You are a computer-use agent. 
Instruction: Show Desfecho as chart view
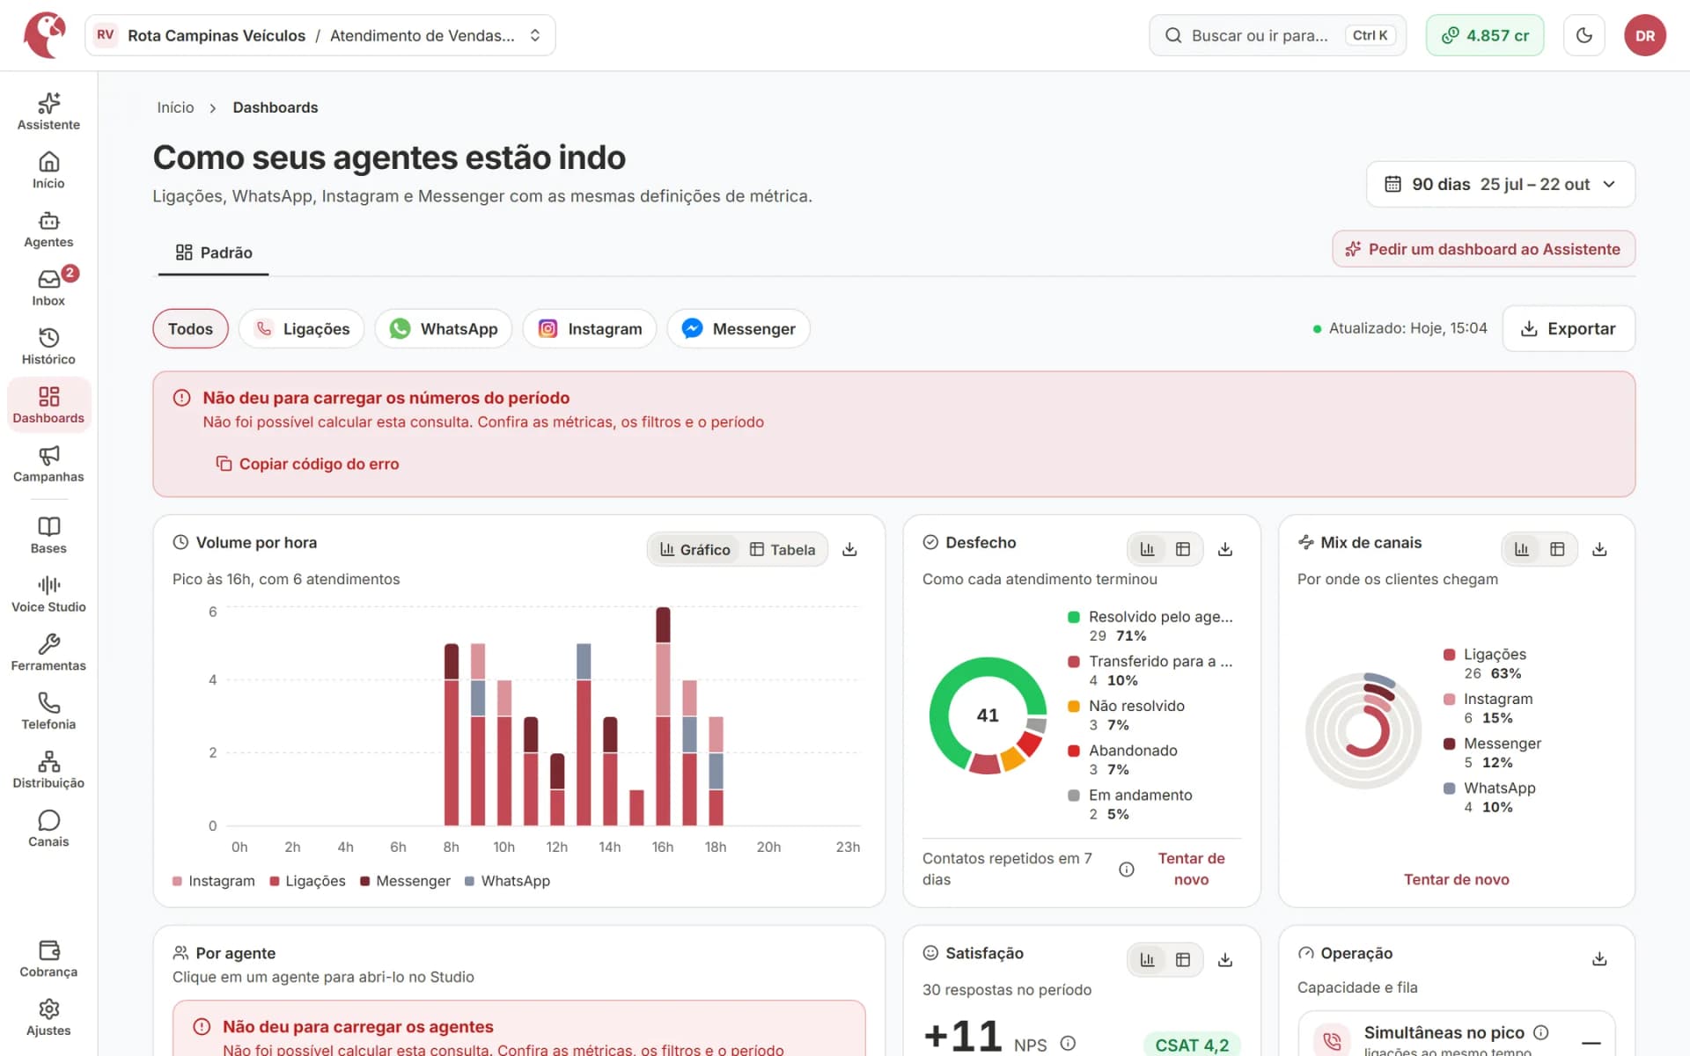[1147, 549]
